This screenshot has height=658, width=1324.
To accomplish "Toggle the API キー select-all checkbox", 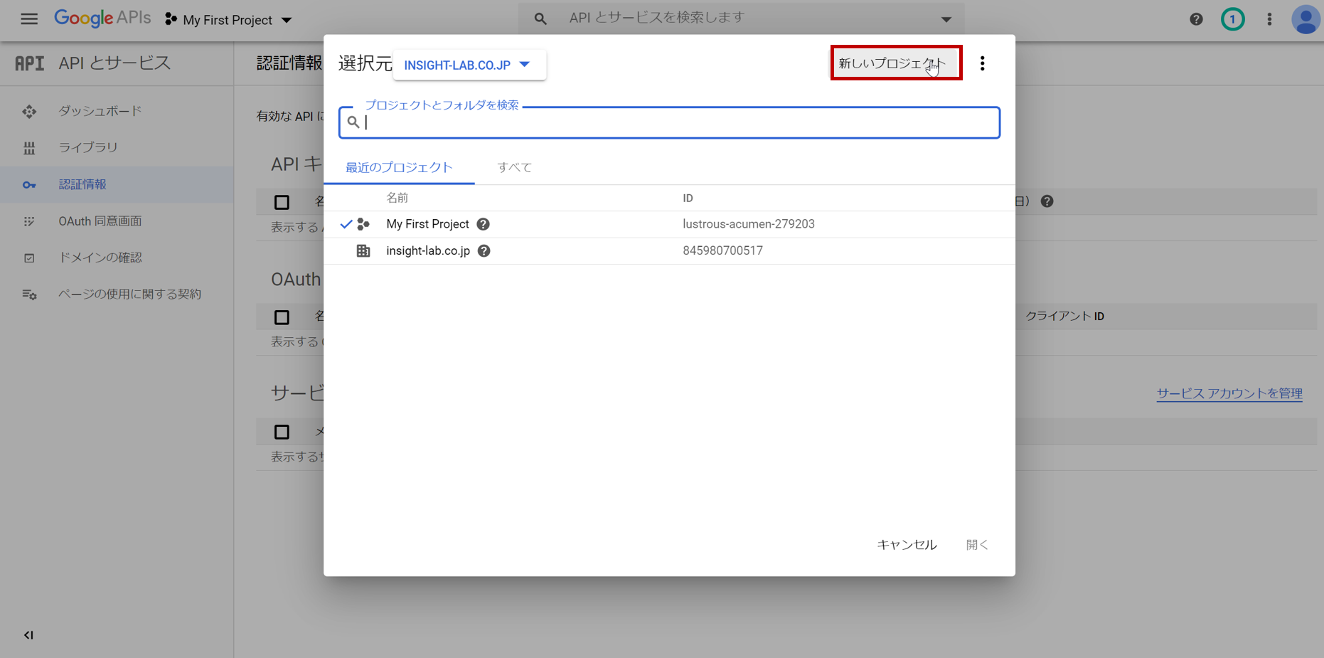I will point(282,202).
